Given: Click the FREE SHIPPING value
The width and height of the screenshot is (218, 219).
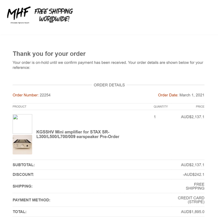Looking at the screenshot, I should (x=195, y=186).
